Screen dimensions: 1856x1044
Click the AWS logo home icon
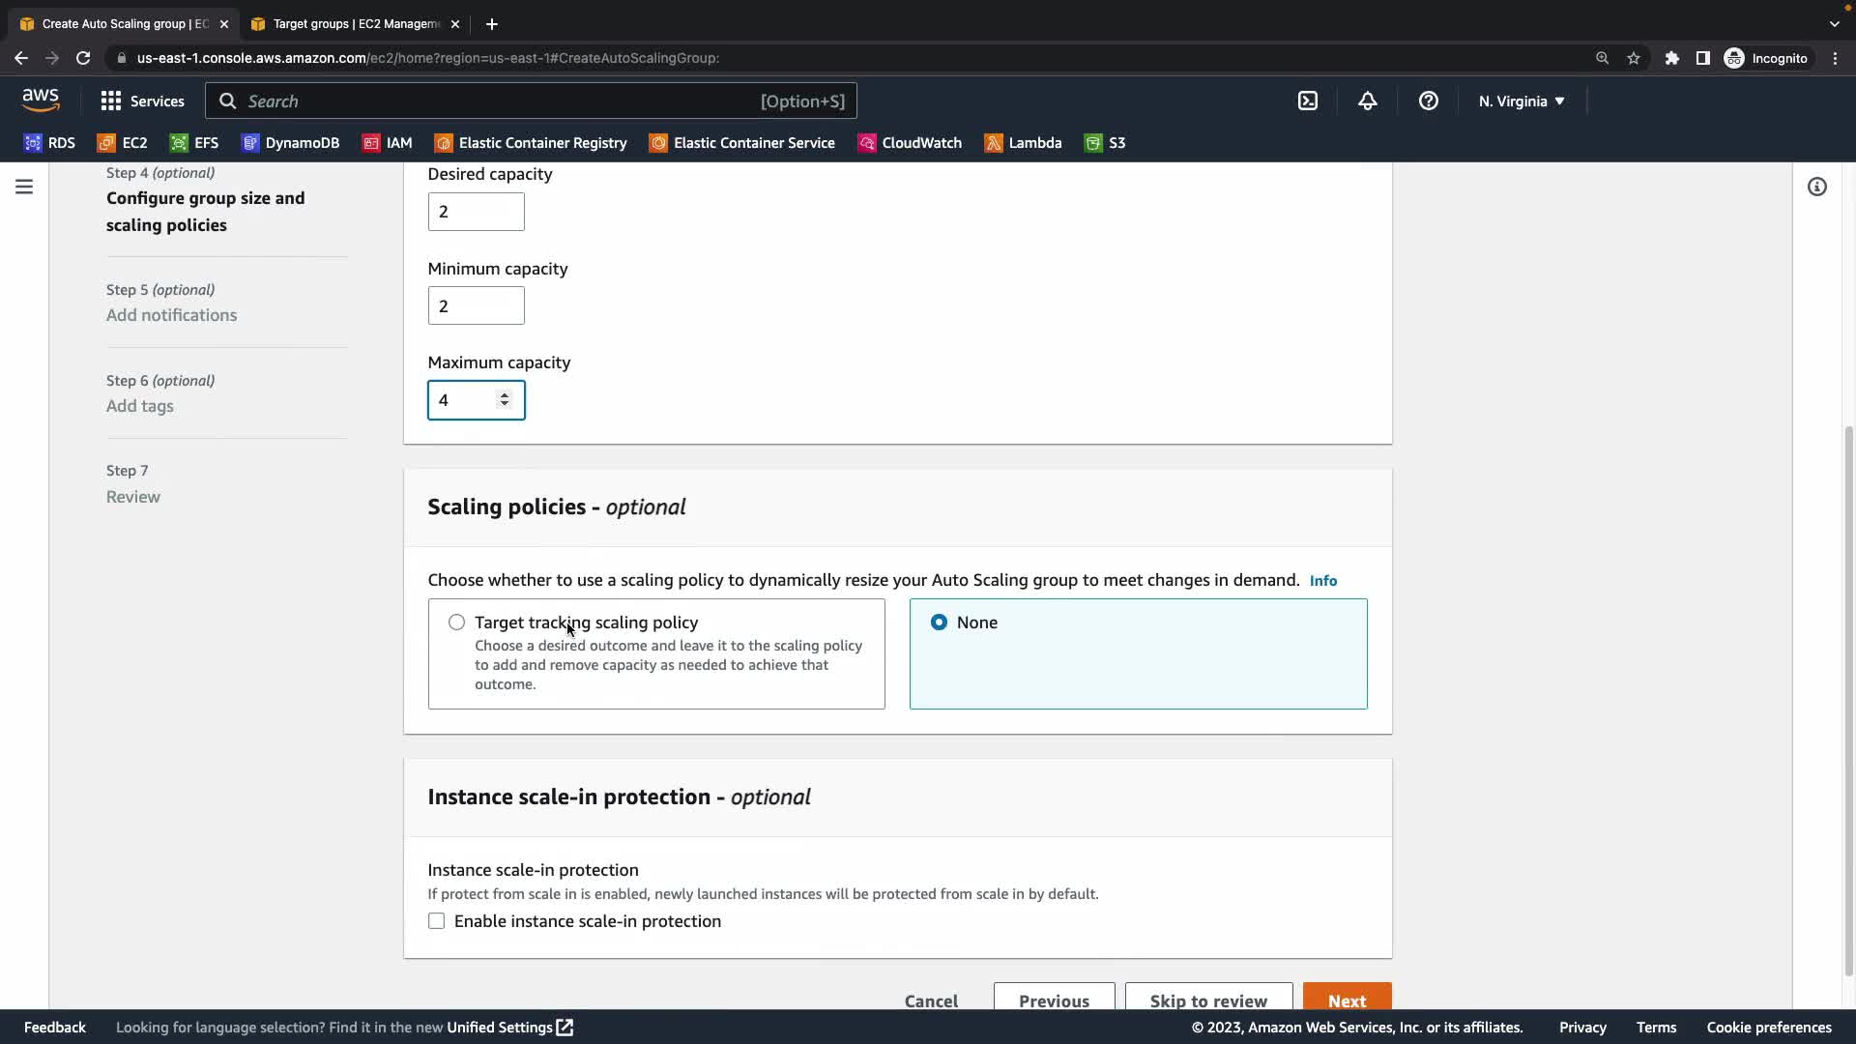point(41,100)
